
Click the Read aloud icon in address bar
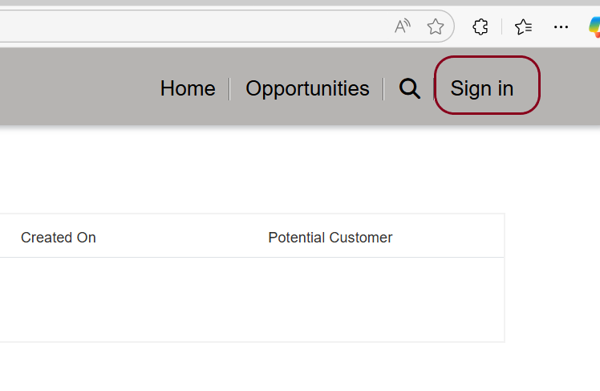(x=402, y=26)
